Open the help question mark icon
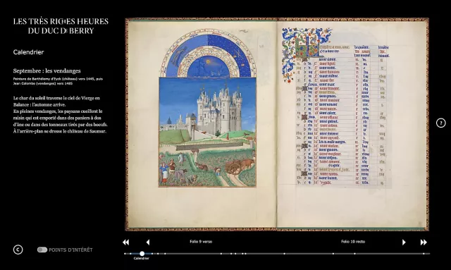 (x=440, y=123)
